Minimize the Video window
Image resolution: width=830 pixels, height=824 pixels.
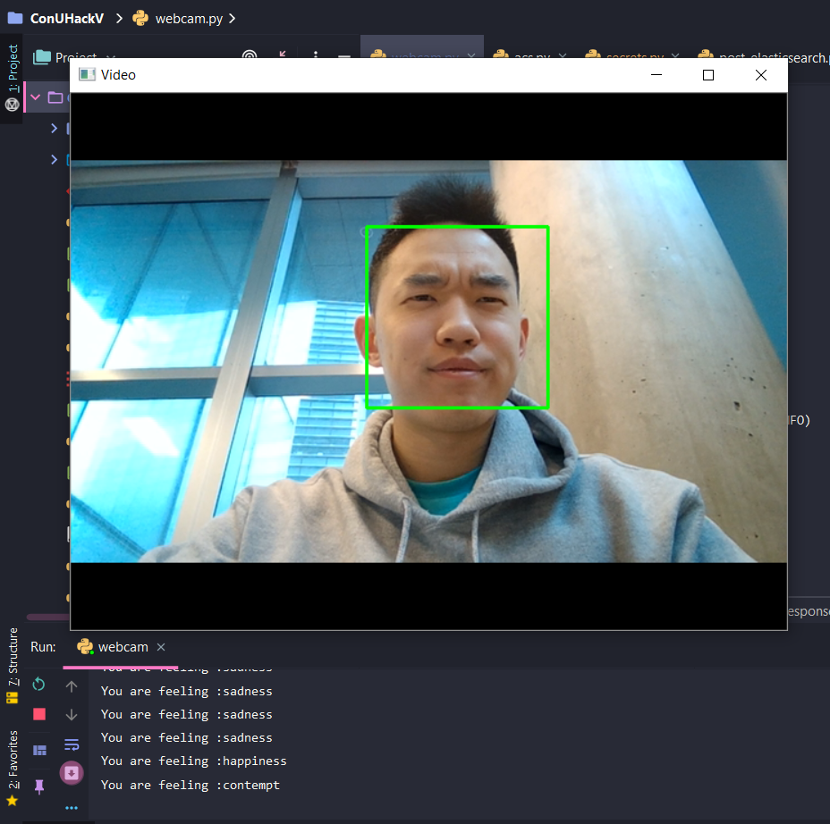click(656, 74)
